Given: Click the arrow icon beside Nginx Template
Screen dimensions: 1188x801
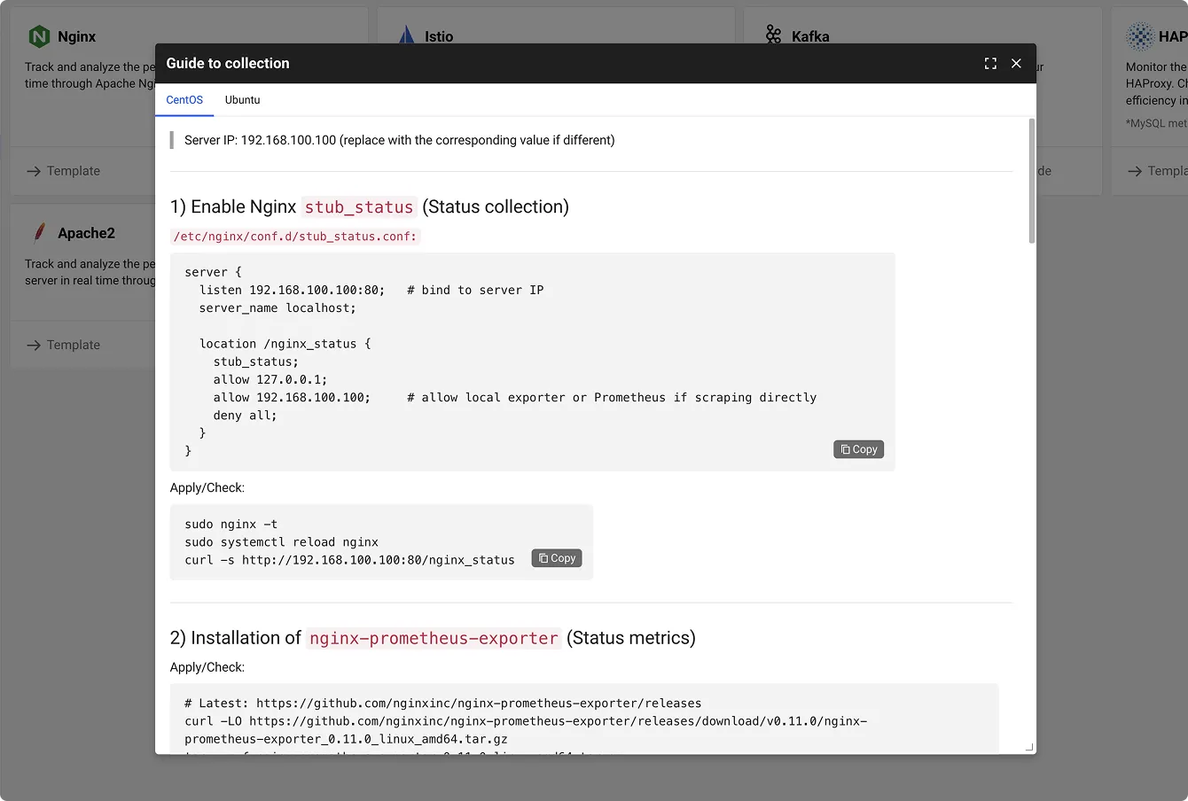Looking at the screenshot, I should [34, 171].
